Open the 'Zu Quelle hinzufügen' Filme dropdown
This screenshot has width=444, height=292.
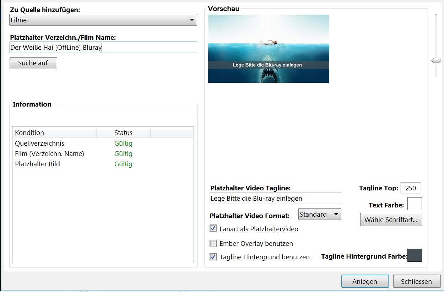click(103, 20)
